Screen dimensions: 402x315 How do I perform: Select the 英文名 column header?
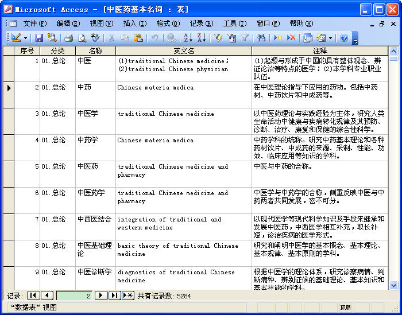(184, 50)
